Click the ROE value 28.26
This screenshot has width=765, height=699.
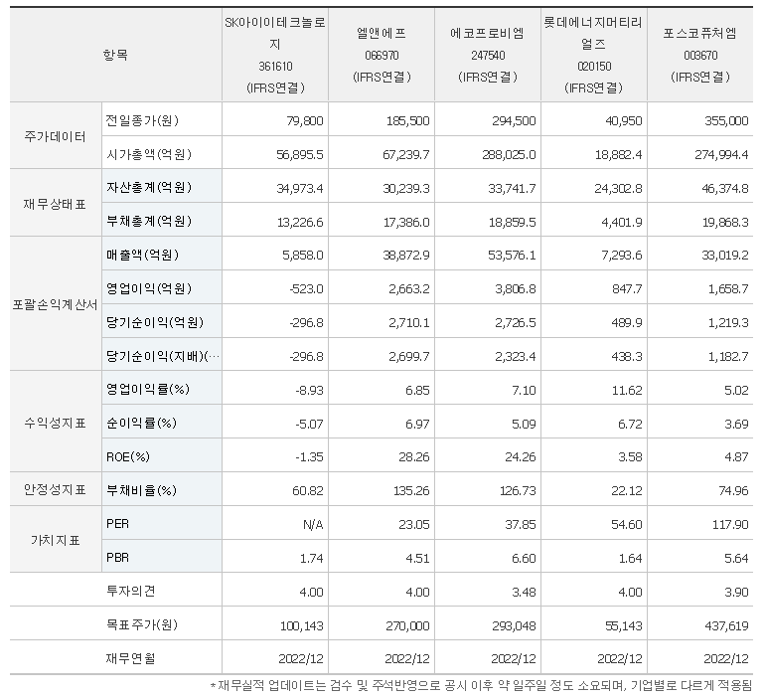coord(414,457)
